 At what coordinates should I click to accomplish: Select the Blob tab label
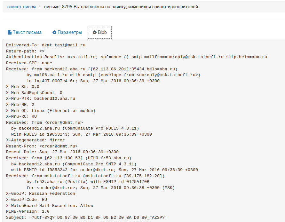[102, 32]
